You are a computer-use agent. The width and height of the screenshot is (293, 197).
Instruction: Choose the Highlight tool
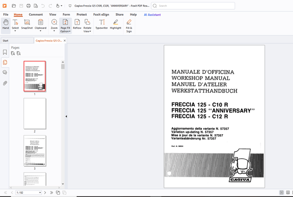click(x=115, y=24)
